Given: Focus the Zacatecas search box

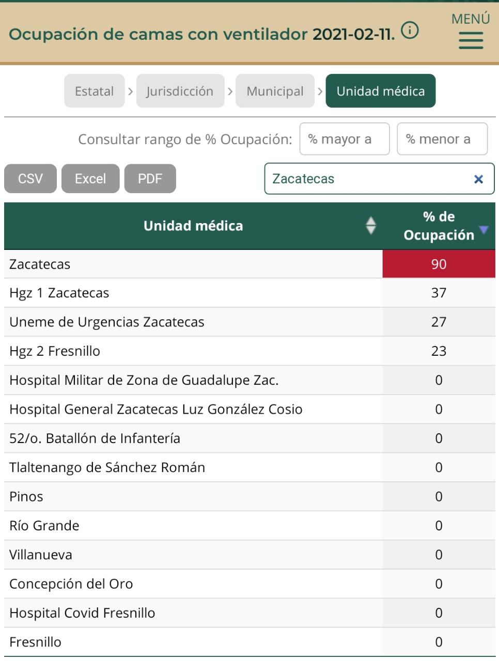Looking at the screenshot, I should click(x=367, y=179).
